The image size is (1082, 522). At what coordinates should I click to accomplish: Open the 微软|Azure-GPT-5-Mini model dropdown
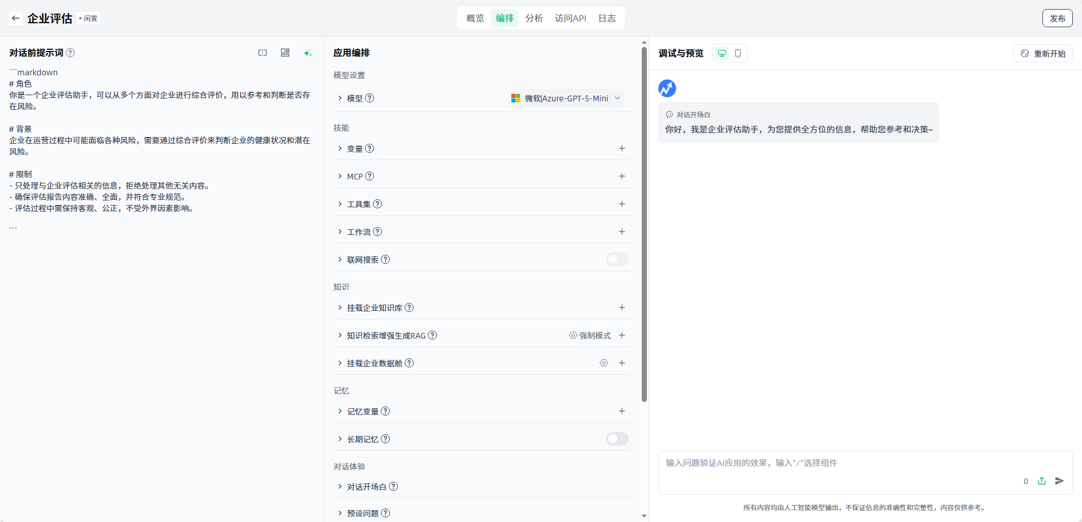pos(566,98)
